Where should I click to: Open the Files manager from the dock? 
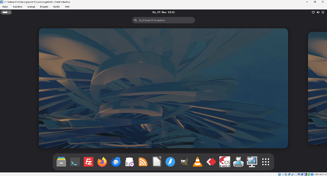(61, 162)
